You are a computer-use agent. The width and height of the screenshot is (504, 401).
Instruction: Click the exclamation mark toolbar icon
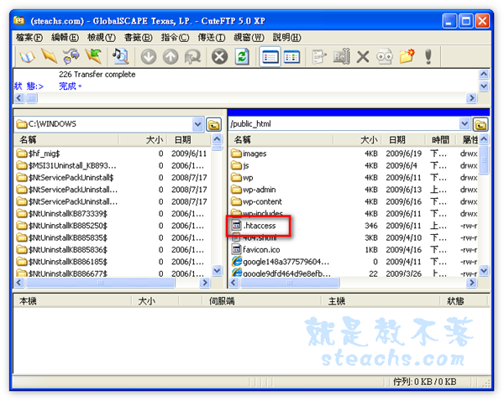click(428, 56)
